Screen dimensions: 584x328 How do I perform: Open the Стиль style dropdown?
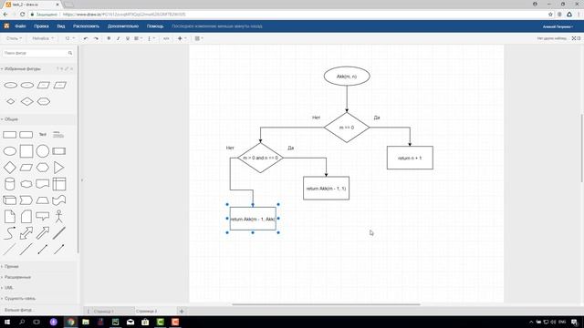pyautogui.click(x=14, y=38)
